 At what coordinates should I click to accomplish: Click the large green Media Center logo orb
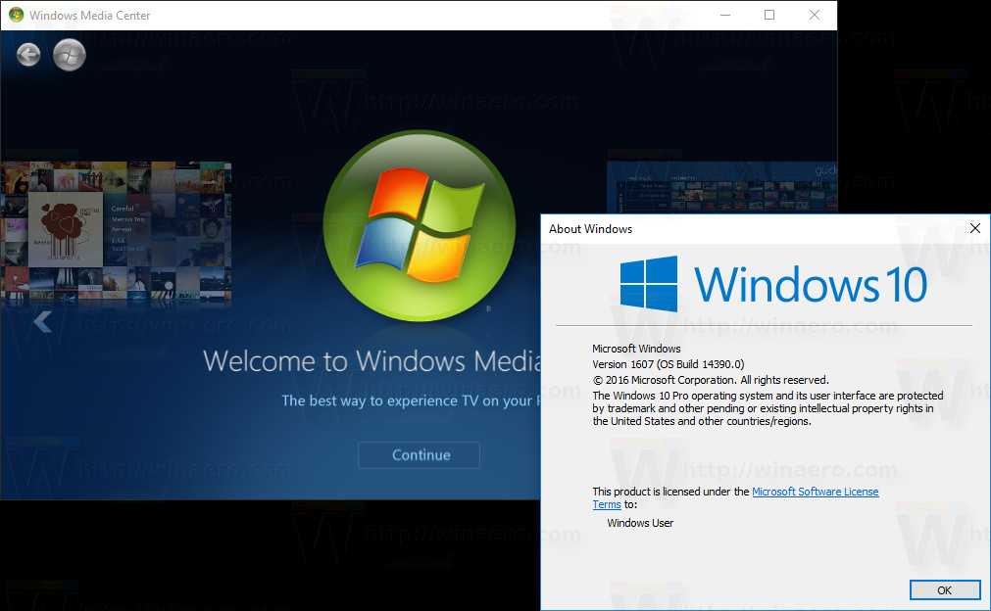point(419,226)
